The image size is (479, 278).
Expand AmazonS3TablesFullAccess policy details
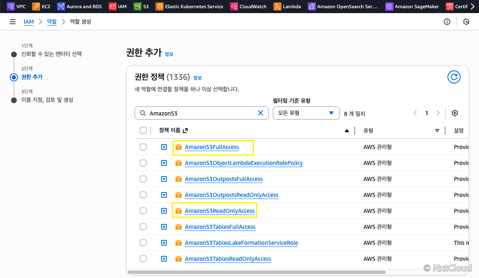tap(164, 227)
